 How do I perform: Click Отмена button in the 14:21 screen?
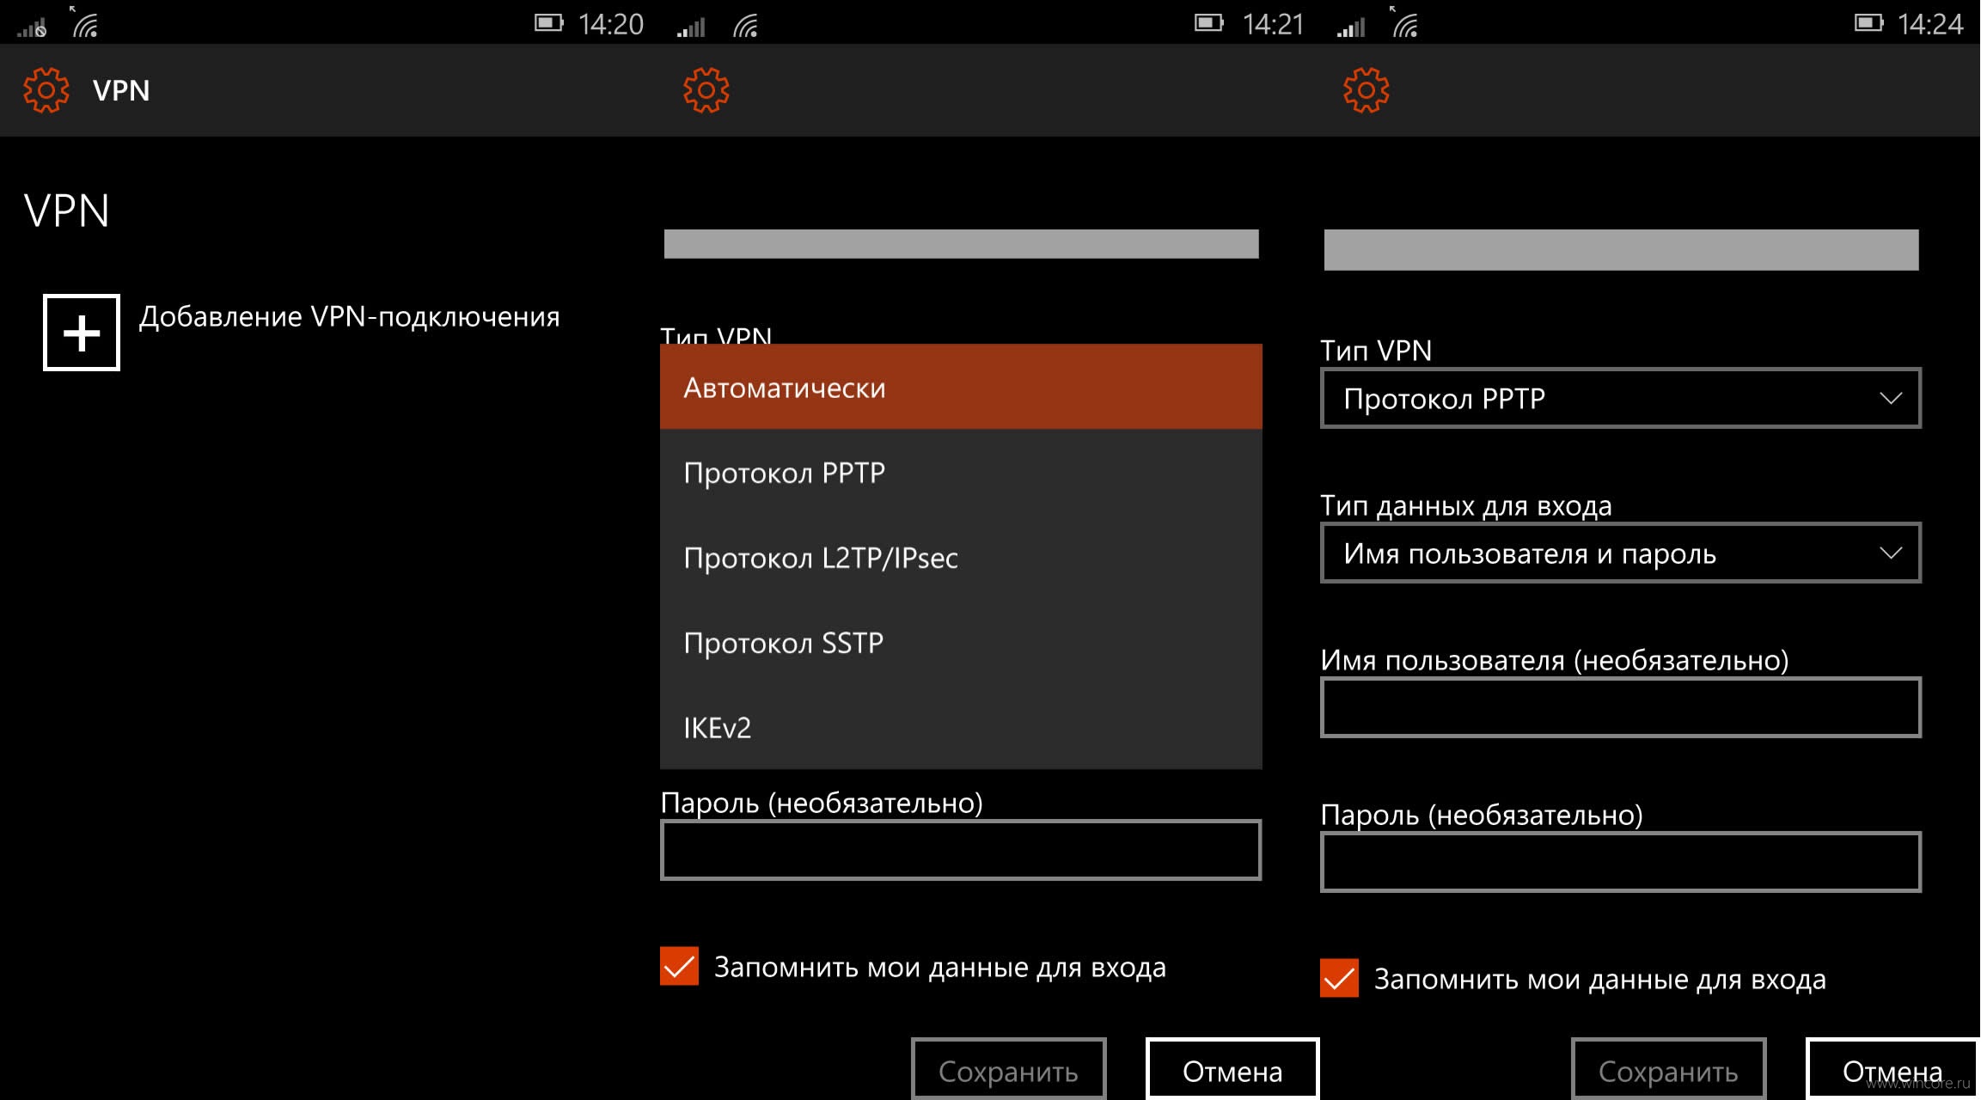tap(1232, 1070)
